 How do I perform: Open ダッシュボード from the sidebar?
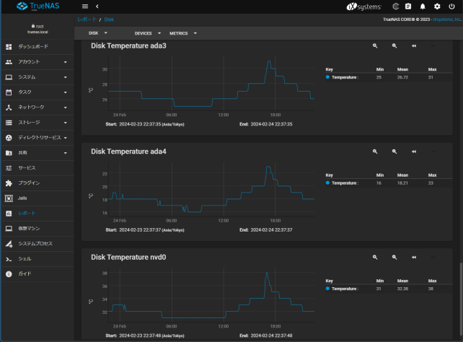pyautogui.click(x=38, y=47)
